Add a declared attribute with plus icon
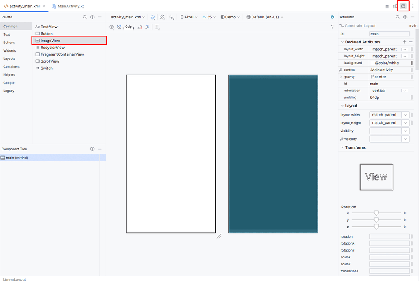Screen dimensions: 419x281 click(404, 42)
